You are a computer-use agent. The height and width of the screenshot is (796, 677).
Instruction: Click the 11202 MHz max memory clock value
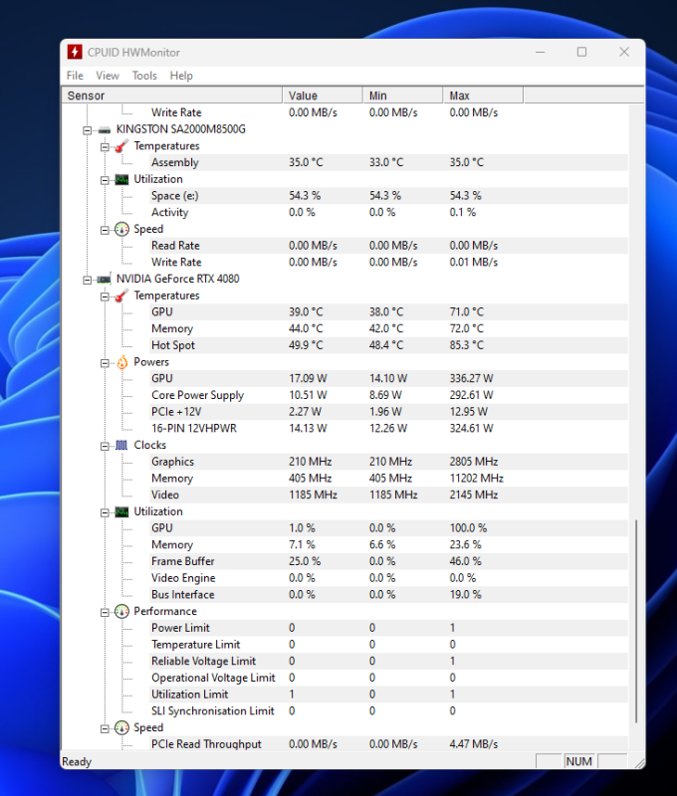476,479
